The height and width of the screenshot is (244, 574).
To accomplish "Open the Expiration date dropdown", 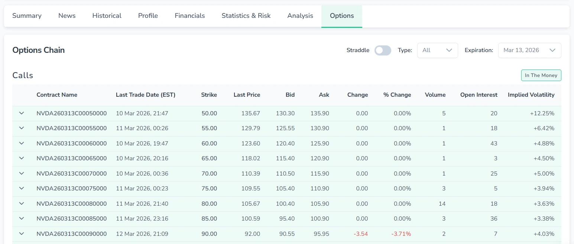I will tap(529, 50).
